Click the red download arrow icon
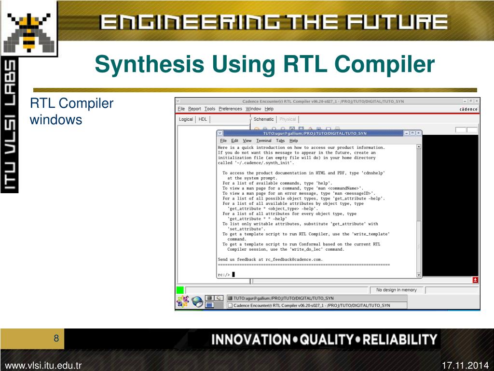The image size is (494, 371). (x=475, y=280)
